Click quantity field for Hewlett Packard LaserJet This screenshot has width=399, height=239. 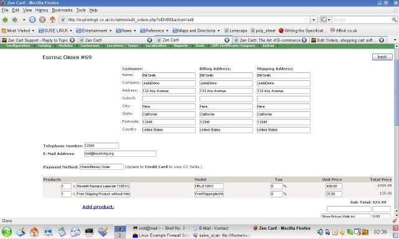(x=66, y=186)
